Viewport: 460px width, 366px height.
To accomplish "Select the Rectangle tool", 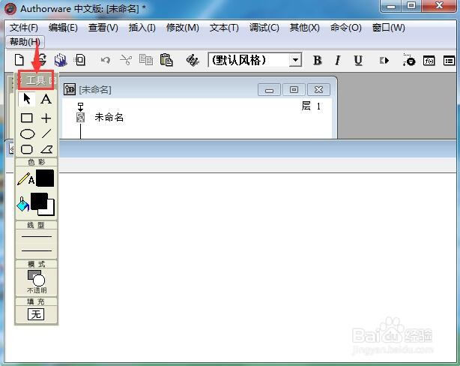I will (27, 118).
